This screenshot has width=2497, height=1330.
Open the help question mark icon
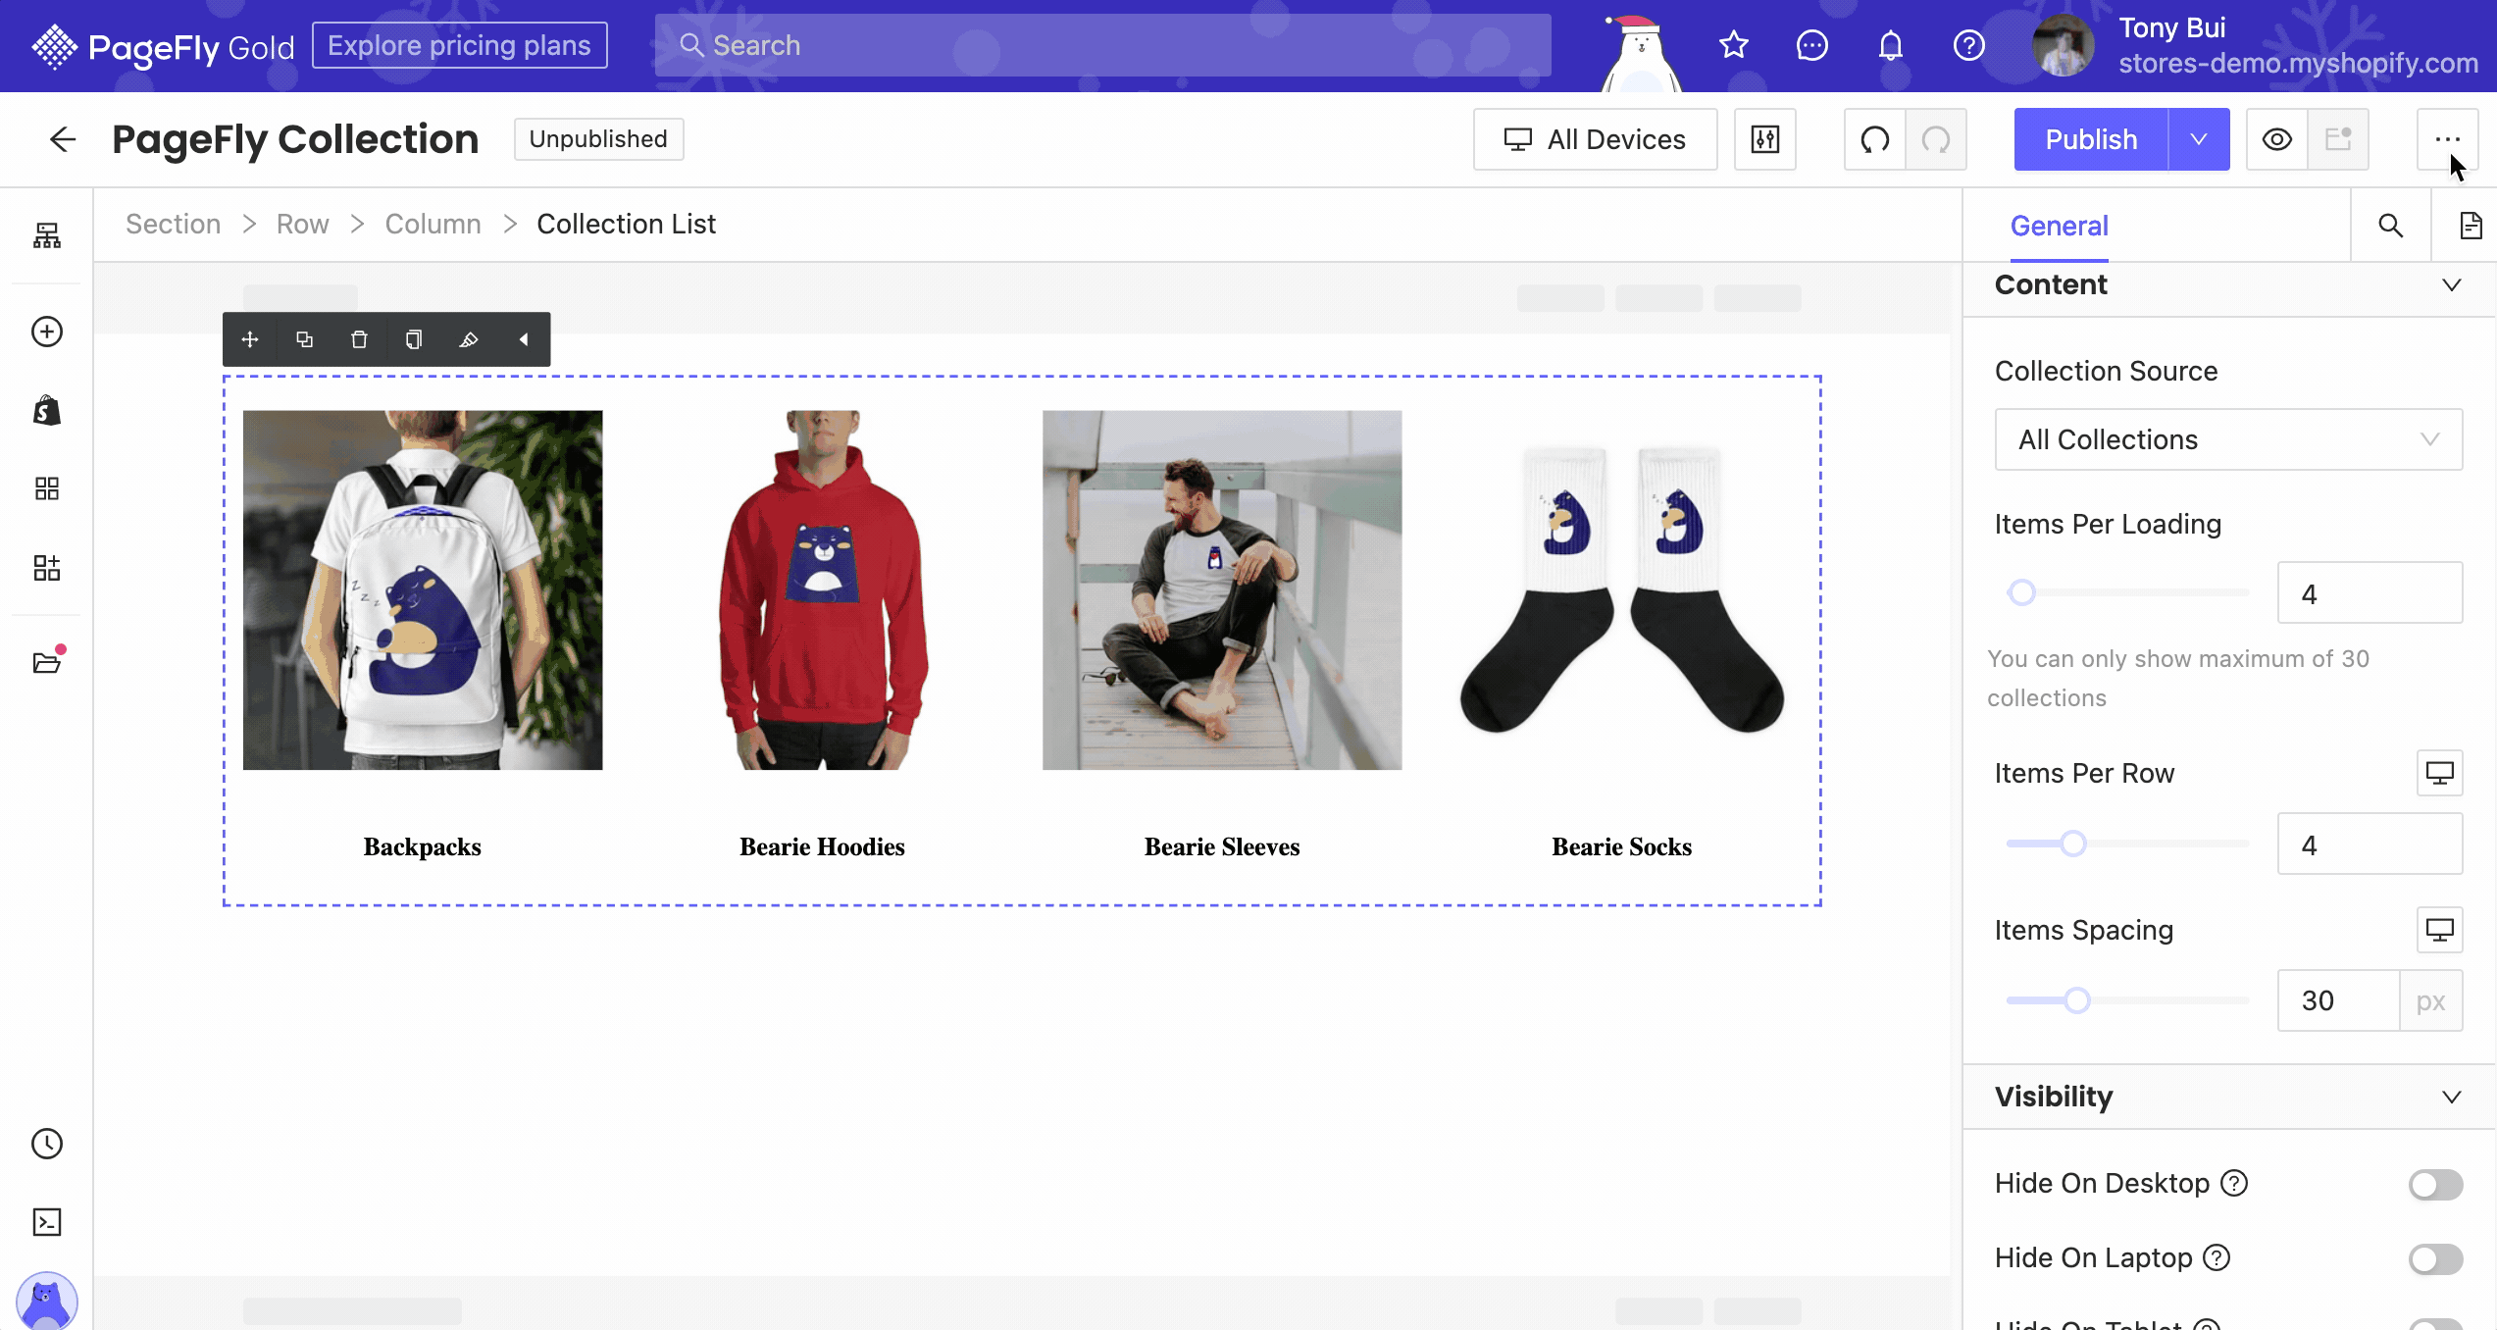click(1968, 45)
